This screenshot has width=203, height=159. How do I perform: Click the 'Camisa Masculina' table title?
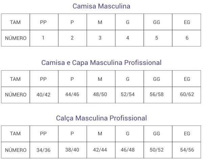click(x=101, y=6)
